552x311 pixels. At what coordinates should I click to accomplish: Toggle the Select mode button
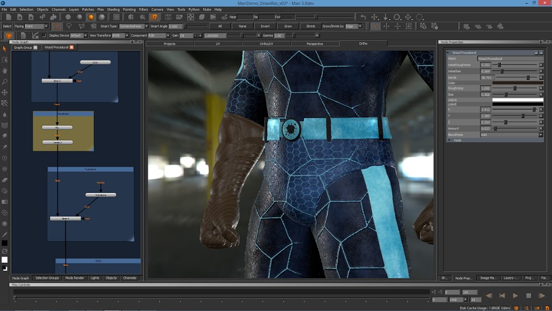7,27
